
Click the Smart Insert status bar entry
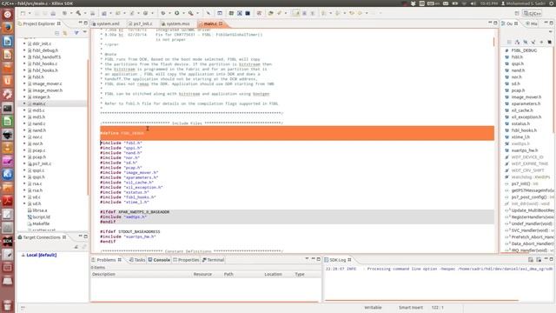click(x=411, y=307)
